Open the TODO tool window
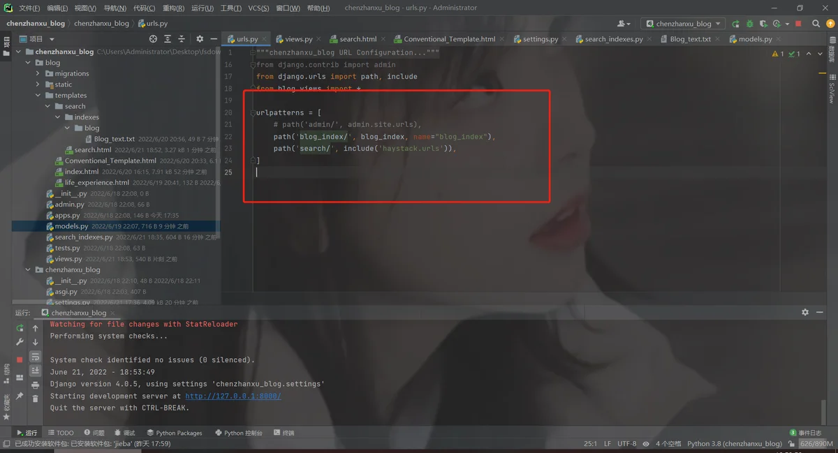The image size is (838, 453). [x=61, y=433]
